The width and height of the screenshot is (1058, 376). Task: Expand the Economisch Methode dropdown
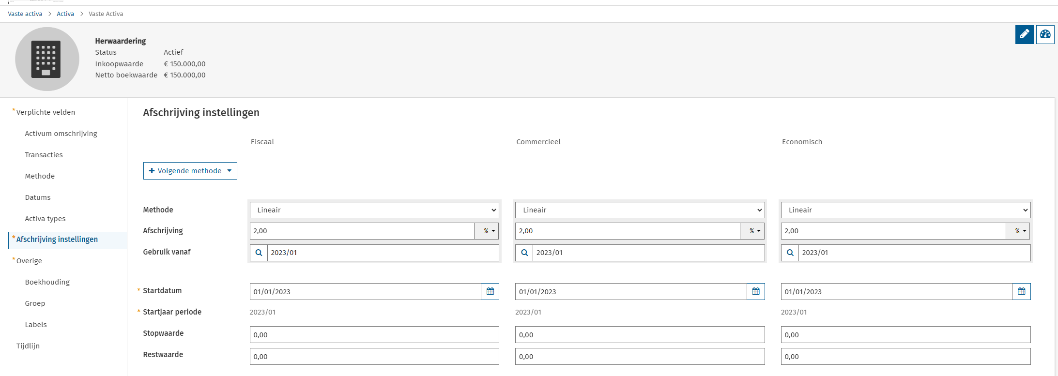905,210
